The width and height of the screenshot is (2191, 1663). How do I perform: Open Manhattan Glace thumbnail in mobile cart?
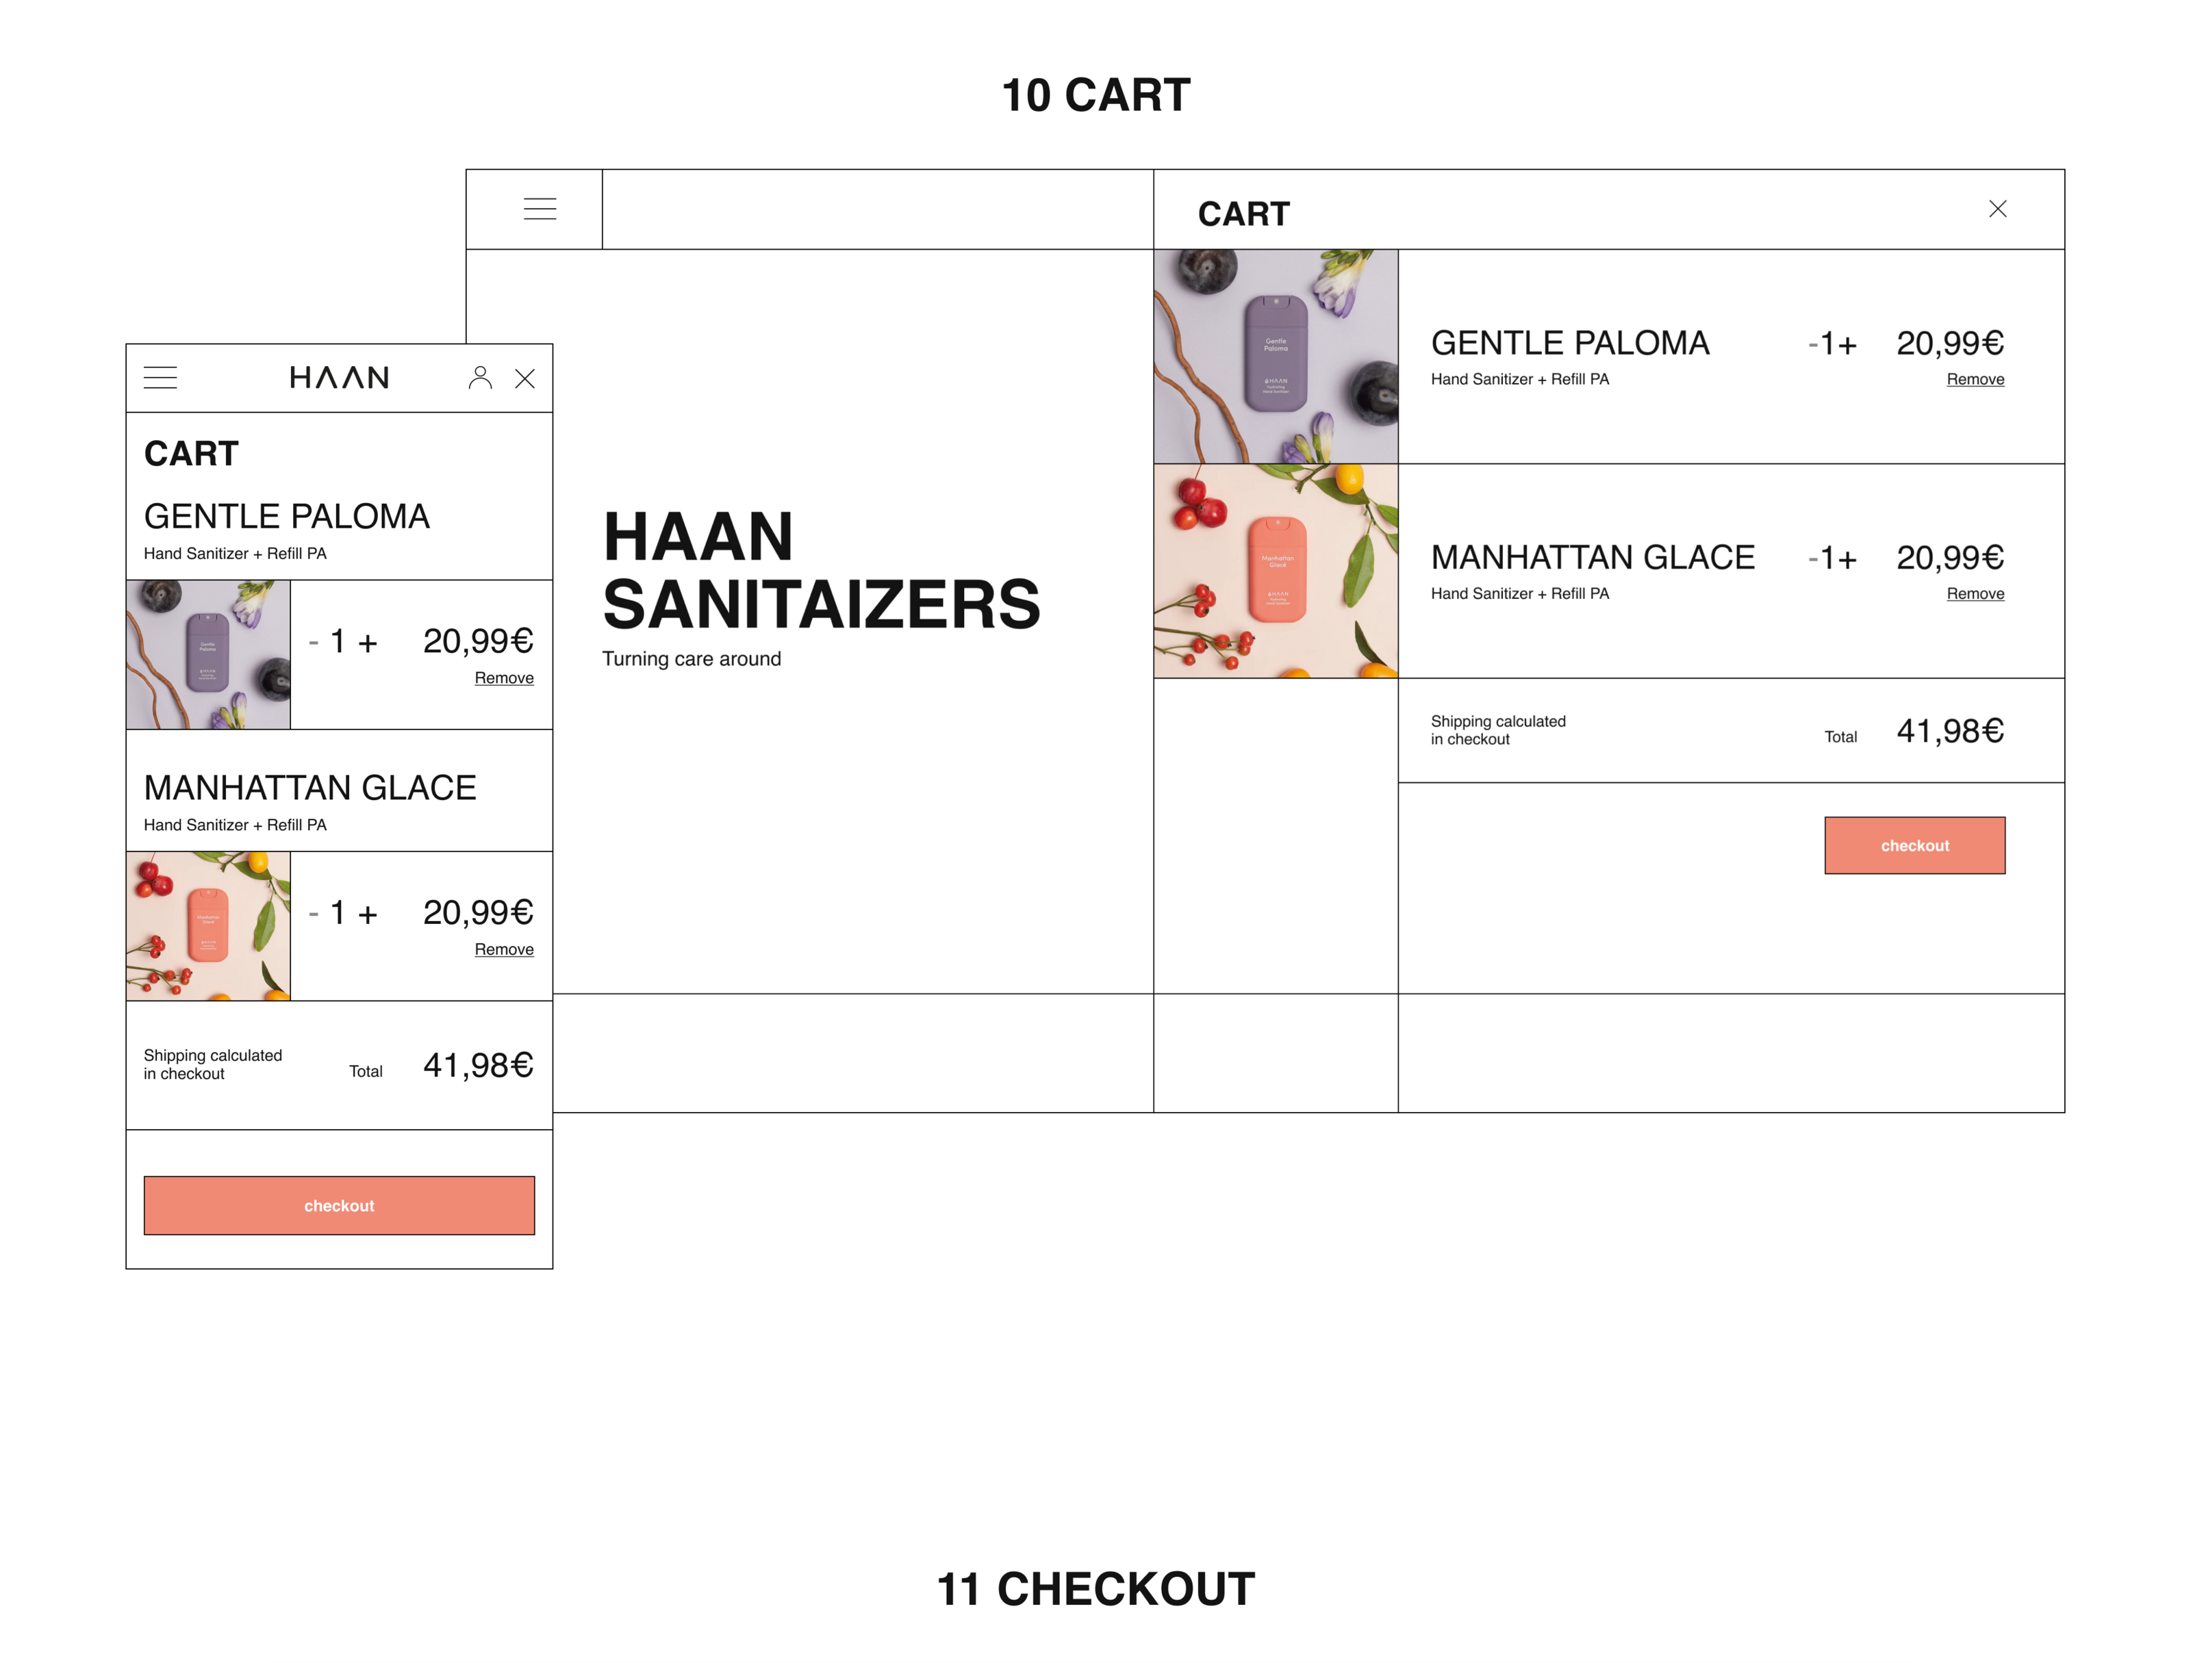(208, 925)
